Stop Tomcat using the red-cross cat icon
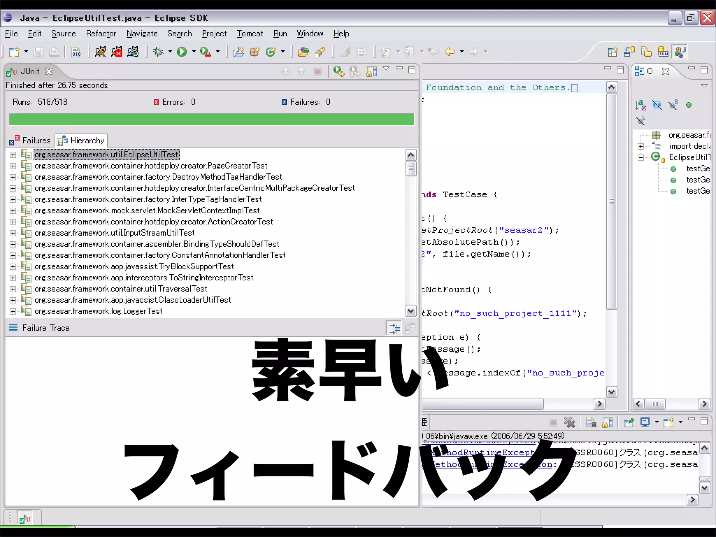716x537 pixels. pos(117,52)
